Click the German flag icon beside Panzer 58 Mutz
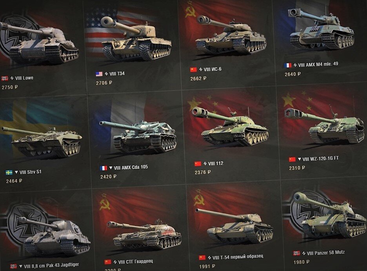 tap(296, 253)
